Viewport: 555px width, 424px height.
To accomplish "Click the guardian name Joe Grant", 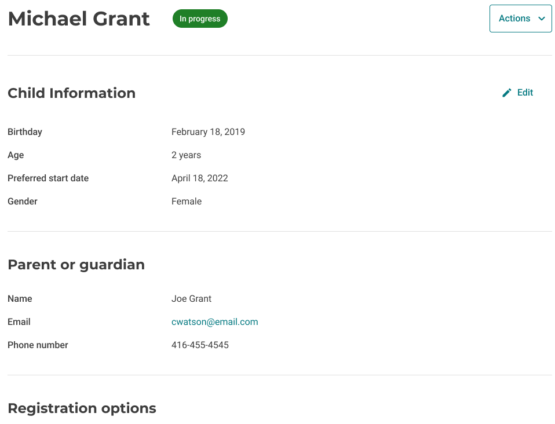I will point(191,299).
